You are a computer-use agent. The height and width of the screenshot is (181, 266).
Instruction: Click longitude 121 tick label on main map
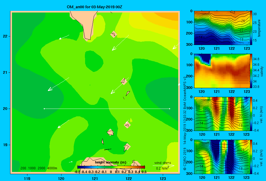[x=95, y=178]
